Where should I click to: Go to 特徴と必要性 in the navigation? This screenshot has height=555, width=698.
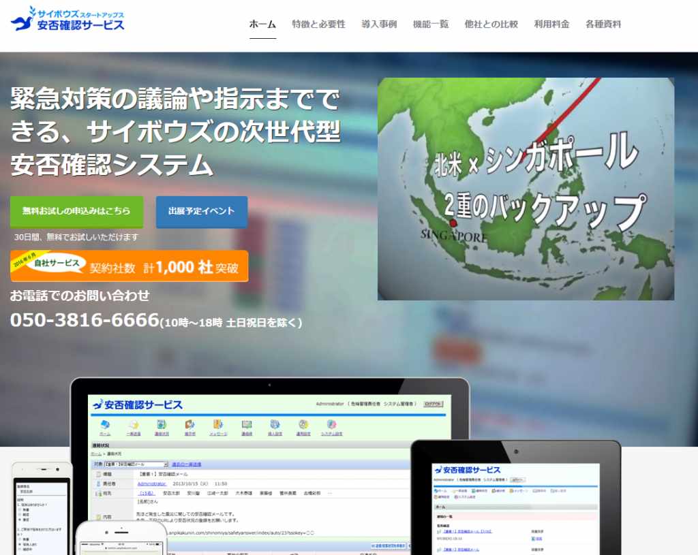(319, 25)
